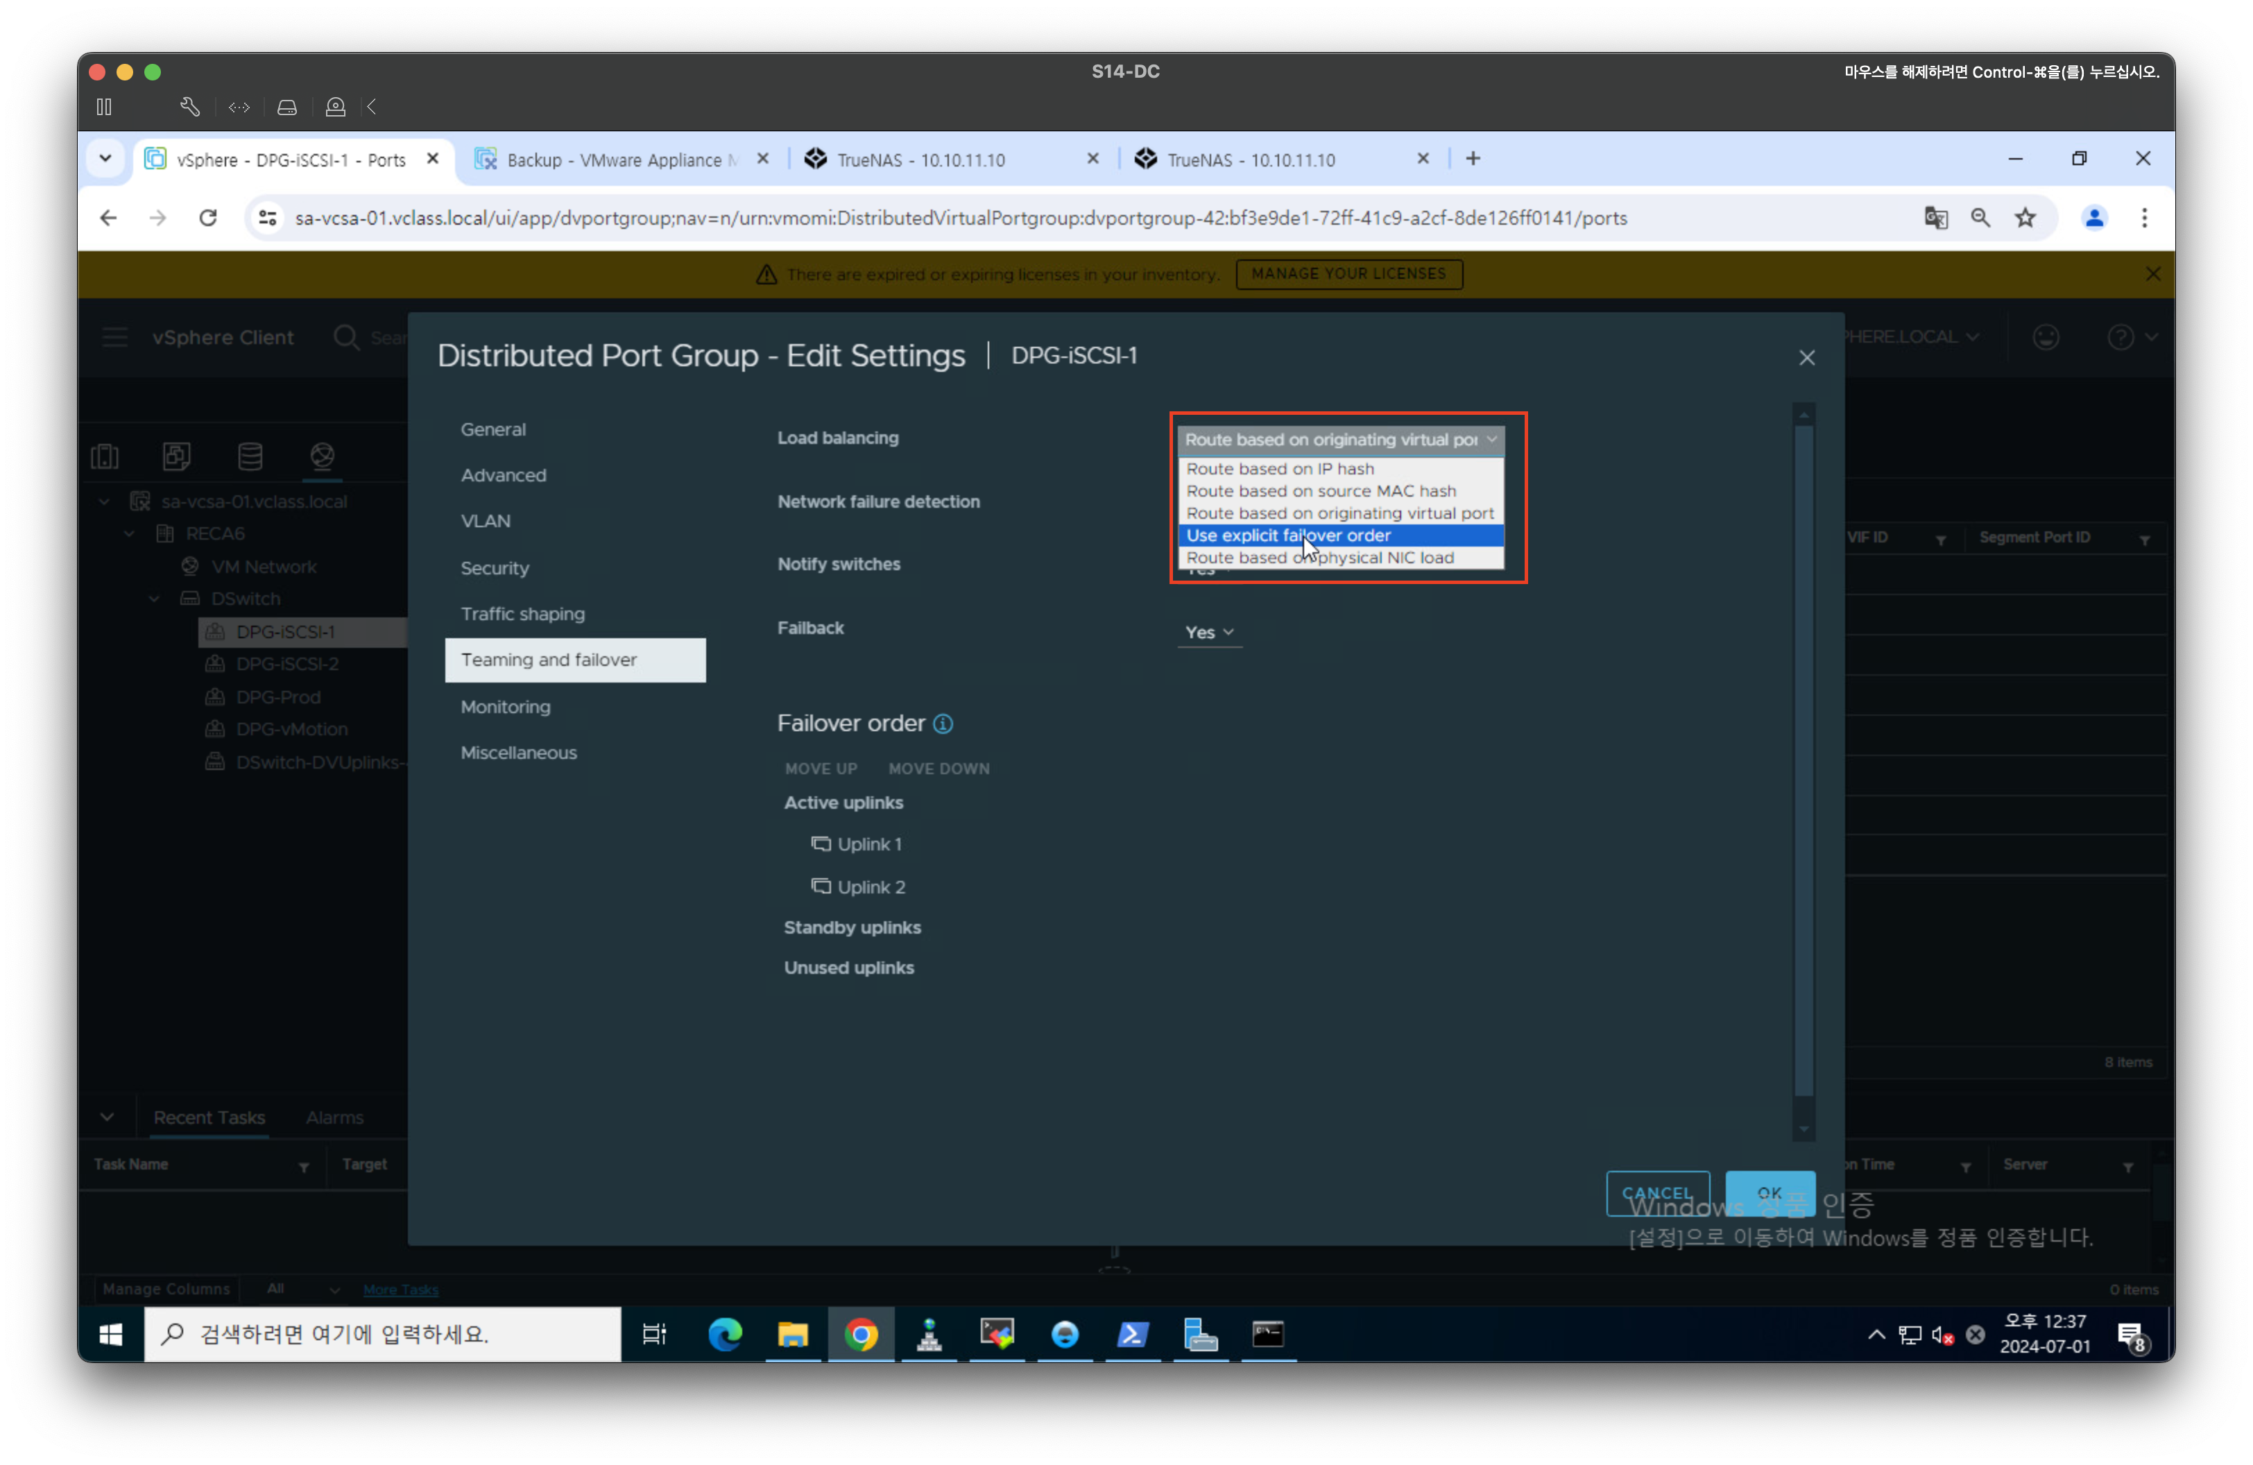Bookmark this page with the star icon
2253x1465 pixels.
2025,219
